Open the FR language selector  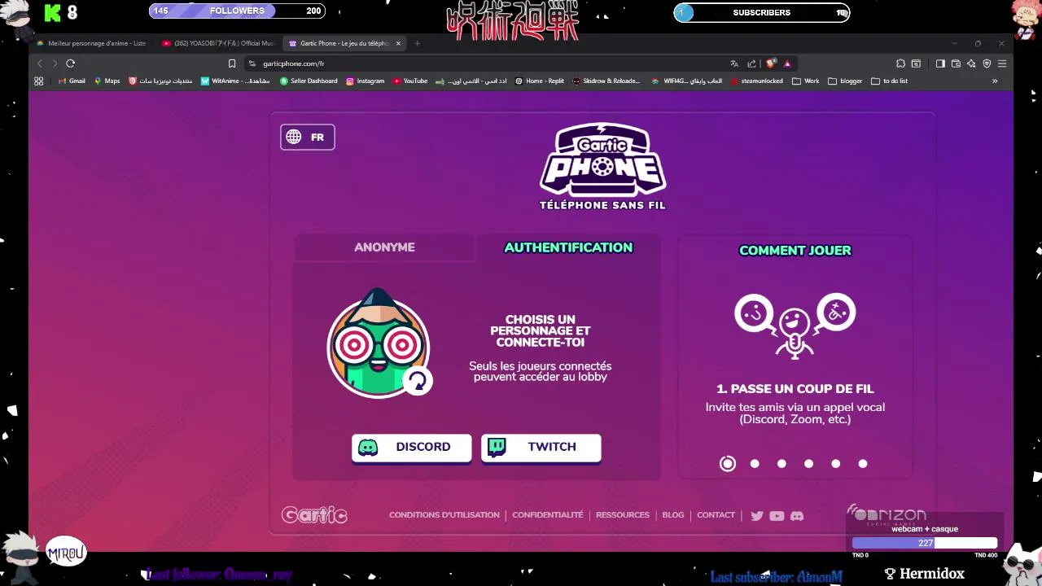(x=308, y=137)
